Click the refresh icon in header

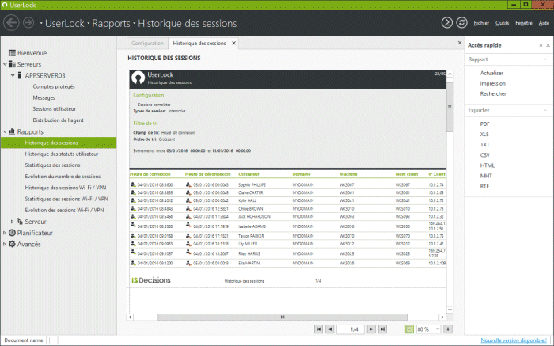461,23
